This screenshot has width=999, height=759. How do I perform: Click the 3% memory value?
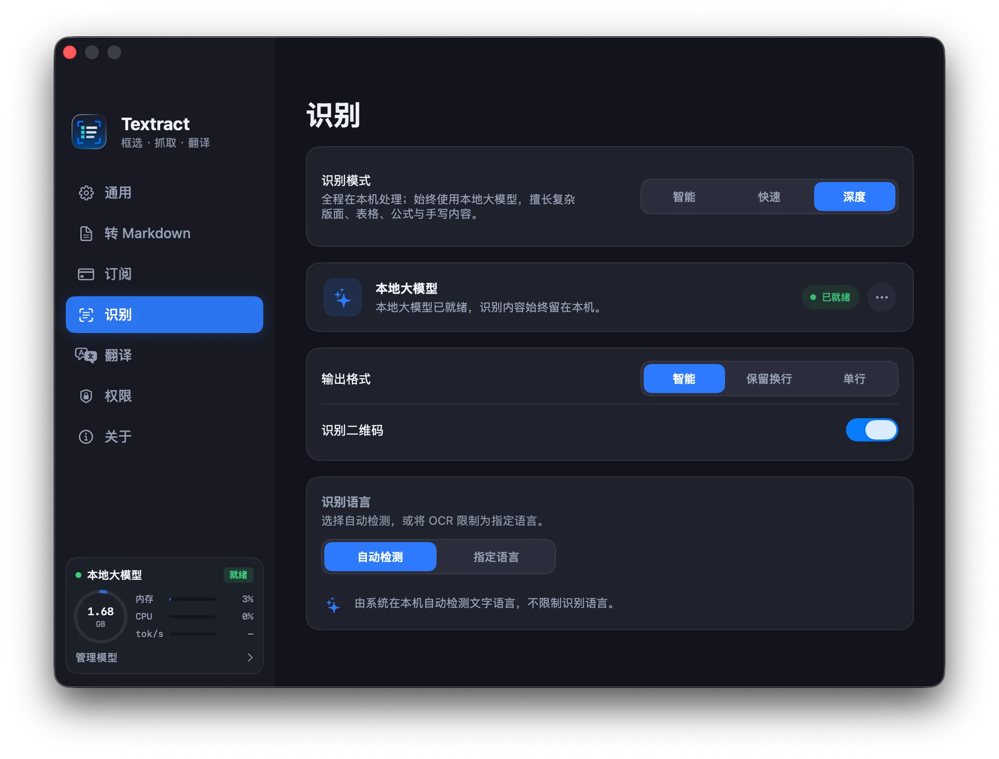(248, 599)
